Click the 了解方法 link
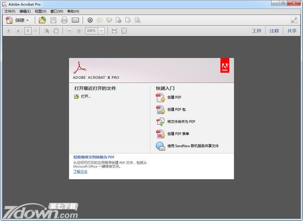This screenshot has width=303, height=221. 80,172
